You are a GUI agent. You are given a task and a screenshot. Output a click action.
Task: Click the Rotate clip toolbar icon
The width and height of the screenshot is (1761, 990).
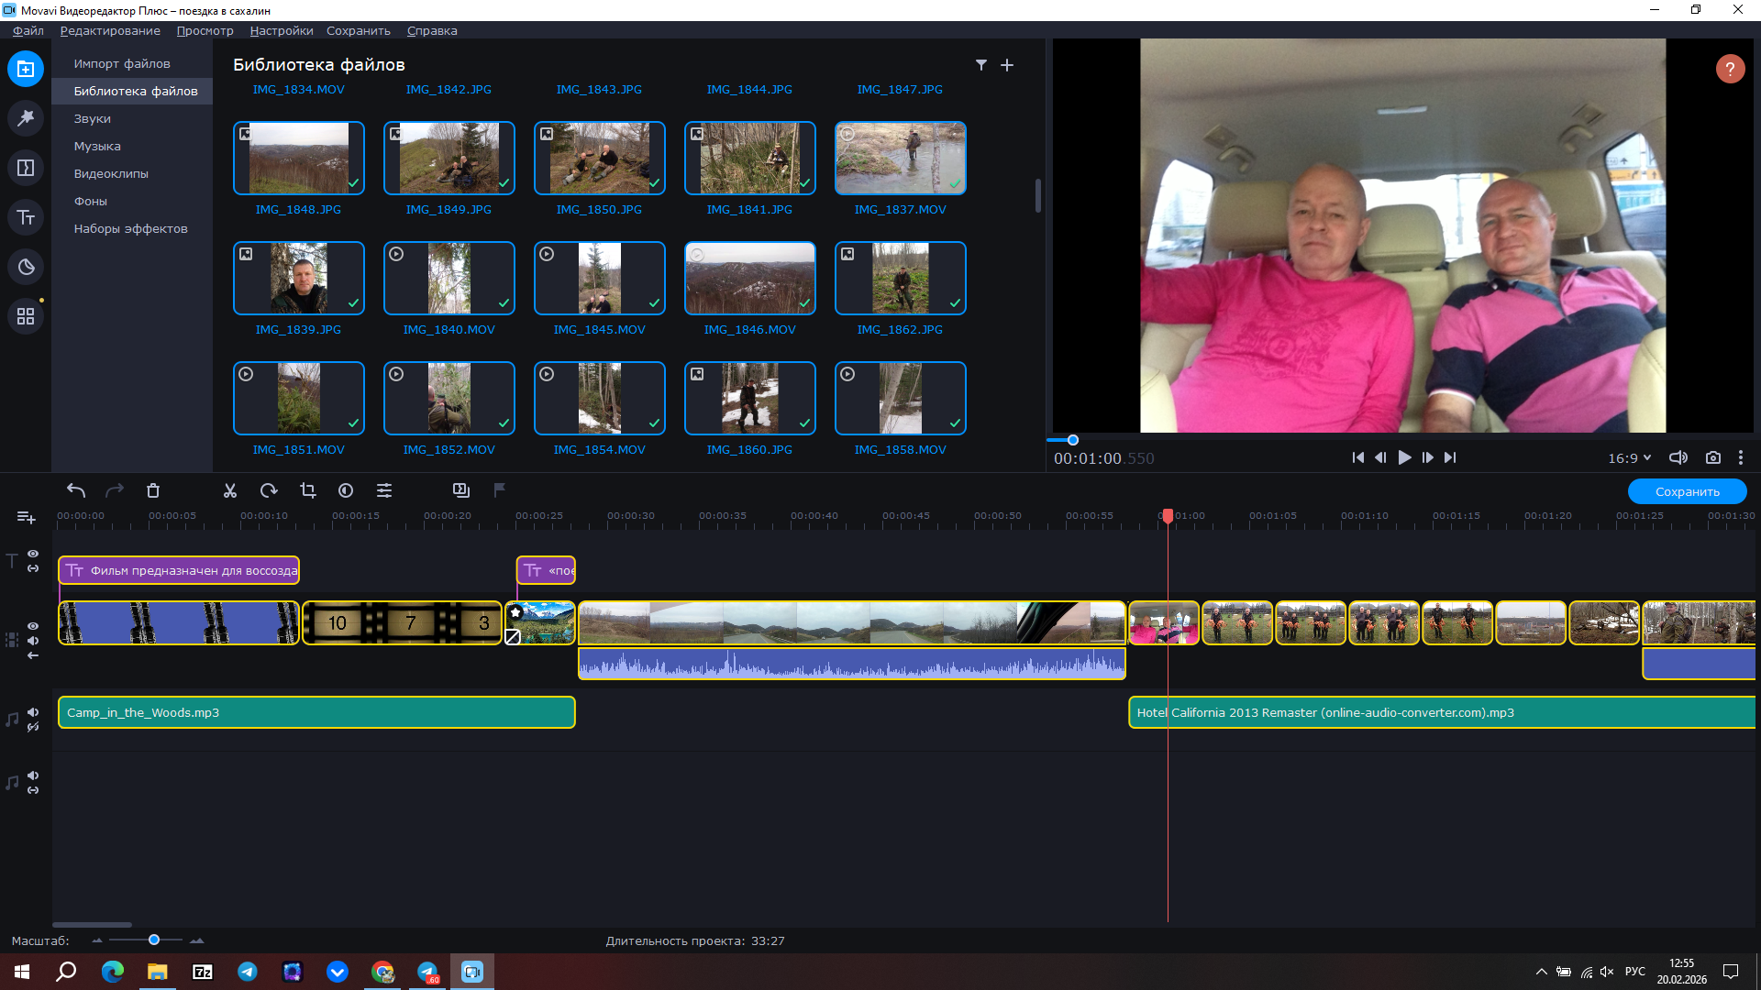(x=269, y=490)
